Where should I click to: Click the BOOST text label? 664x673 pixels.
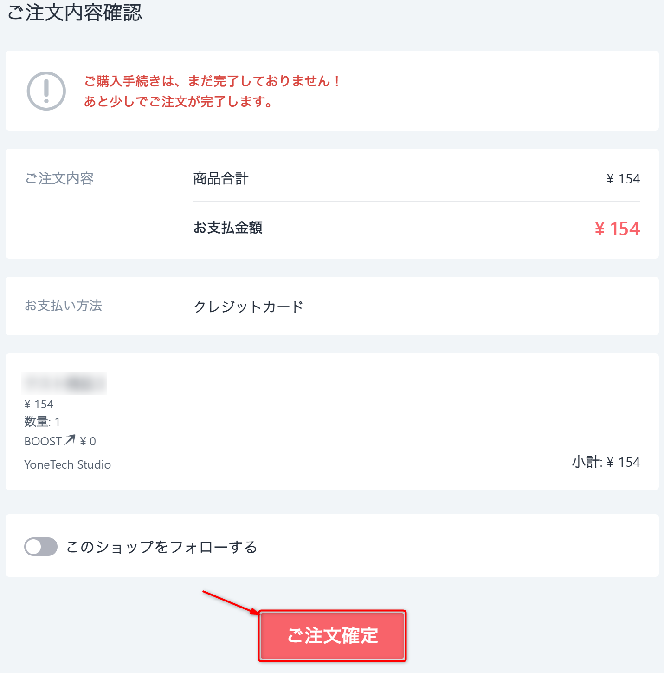pyautogui.click(x=43, y=441)
